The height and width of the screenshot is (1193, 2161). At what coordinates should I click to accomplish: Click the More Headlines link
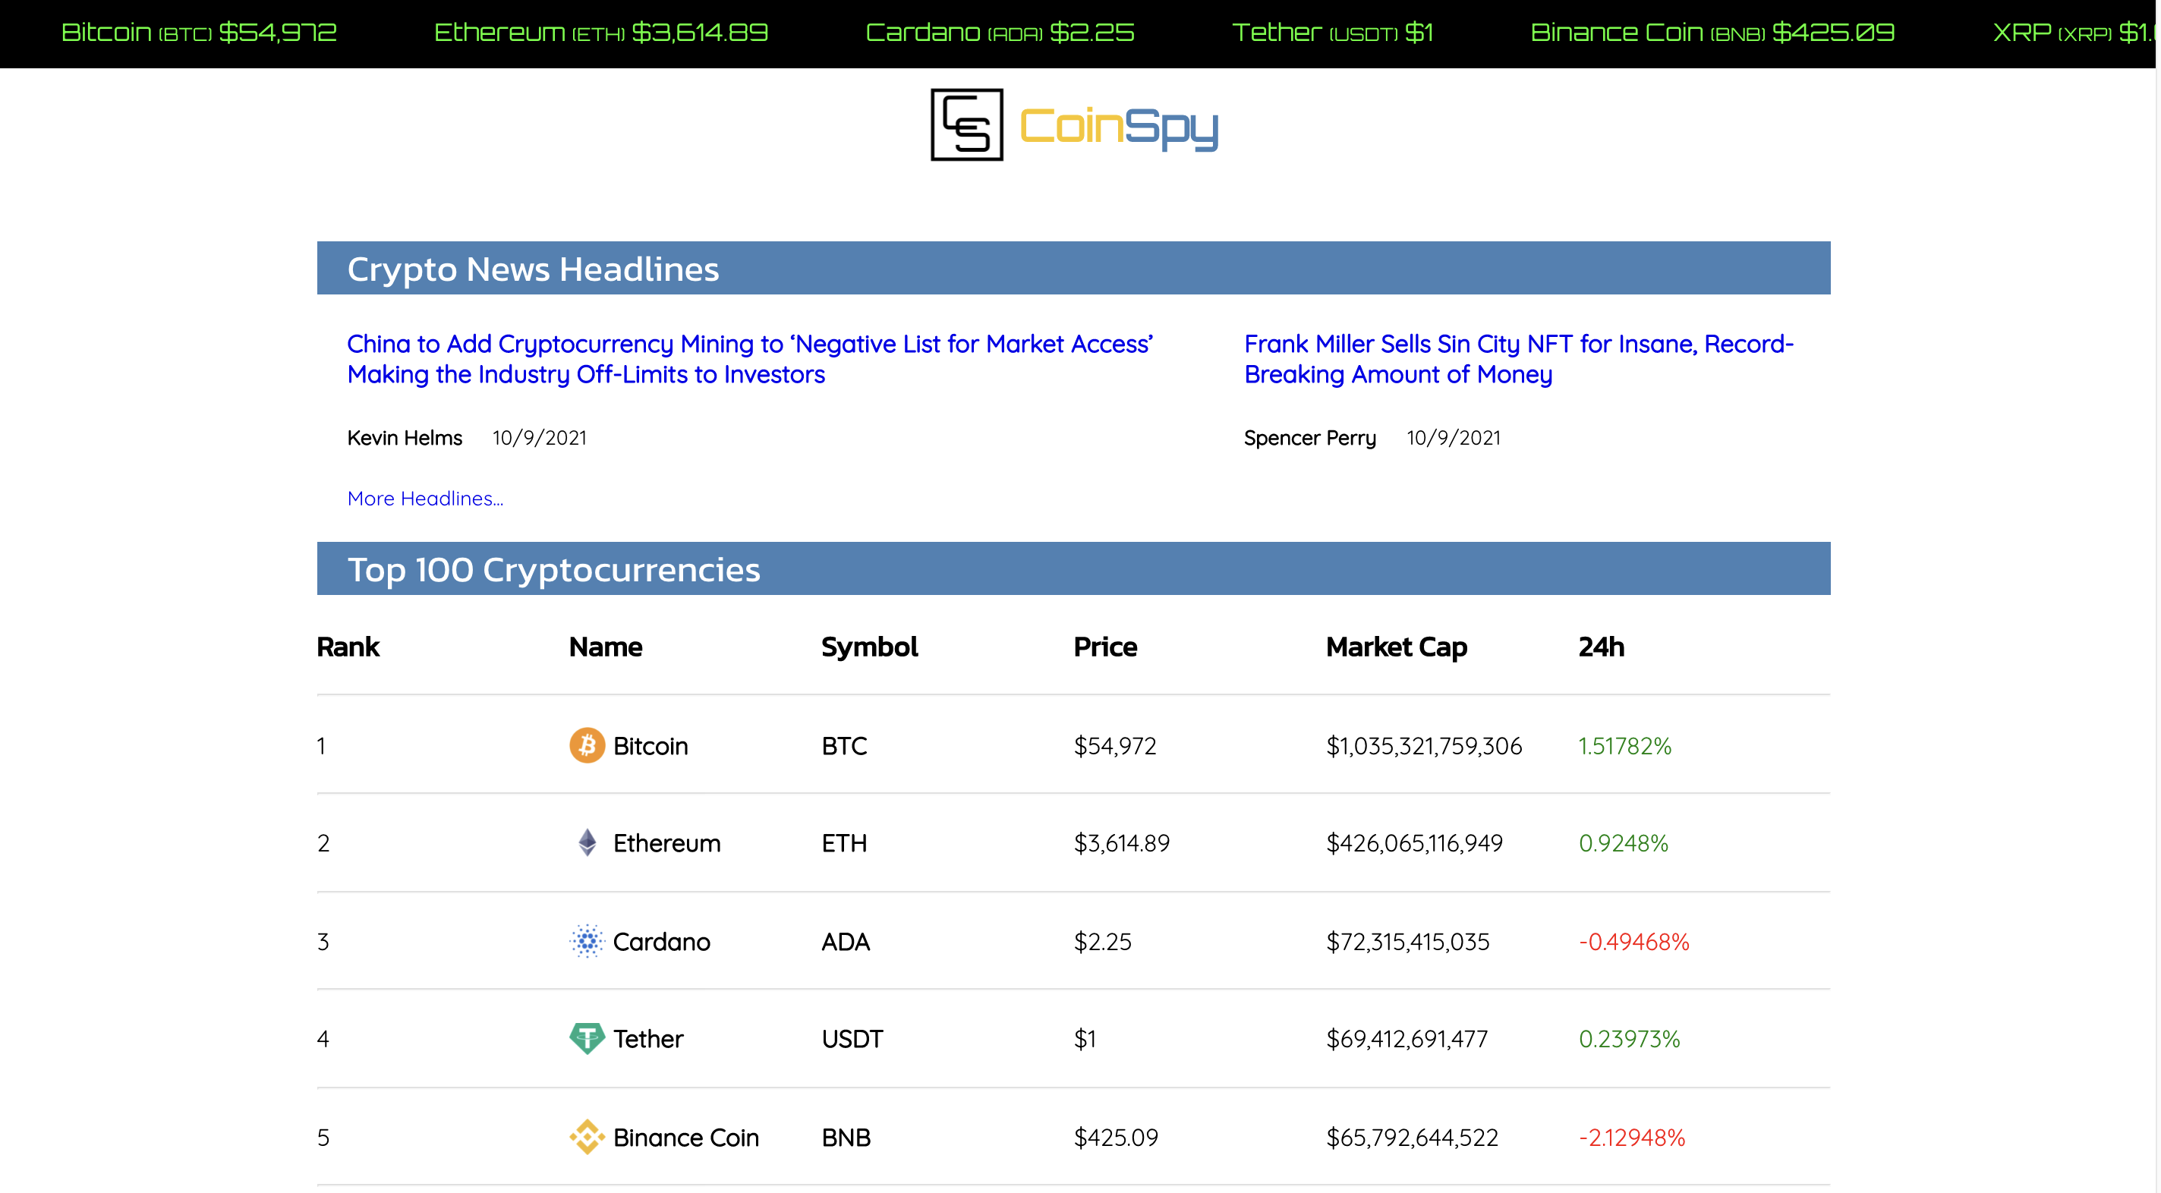pos(424,499)
